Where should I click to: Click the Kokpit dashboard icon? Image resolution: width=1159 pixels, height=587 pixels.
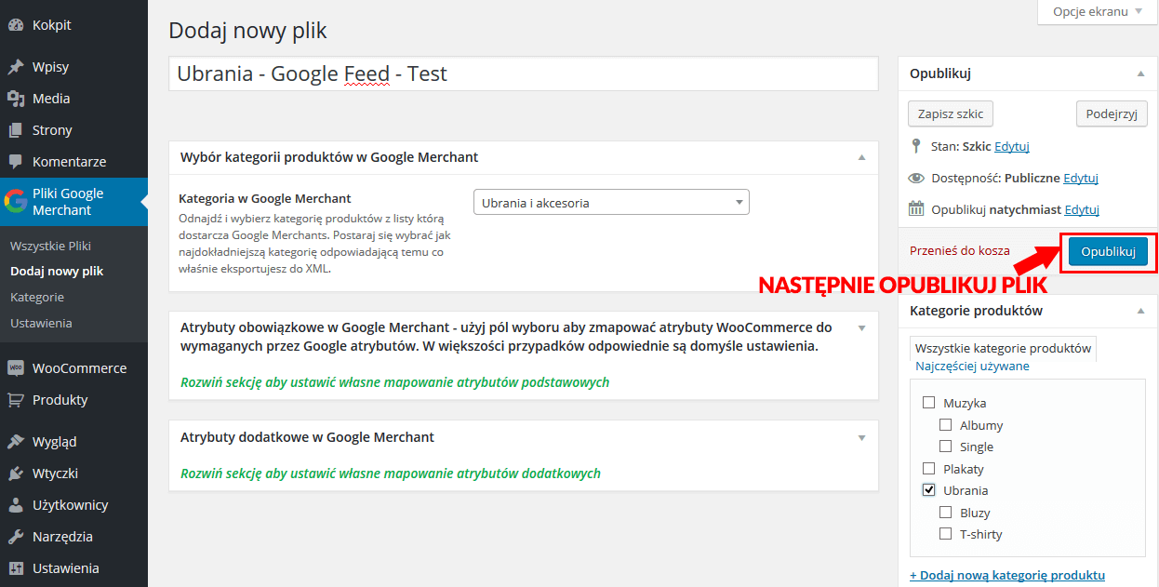[x=15, y=25]
